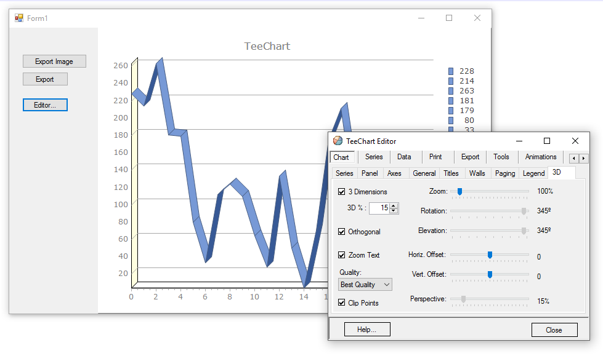Screen dimensions: 603x356
Task: Click the TeeChart chart title
Action: tap(267, 46)
